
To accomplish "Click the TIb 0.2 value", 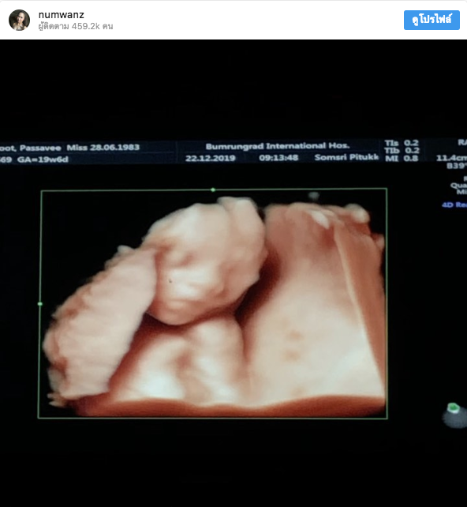I will [402, 151].
